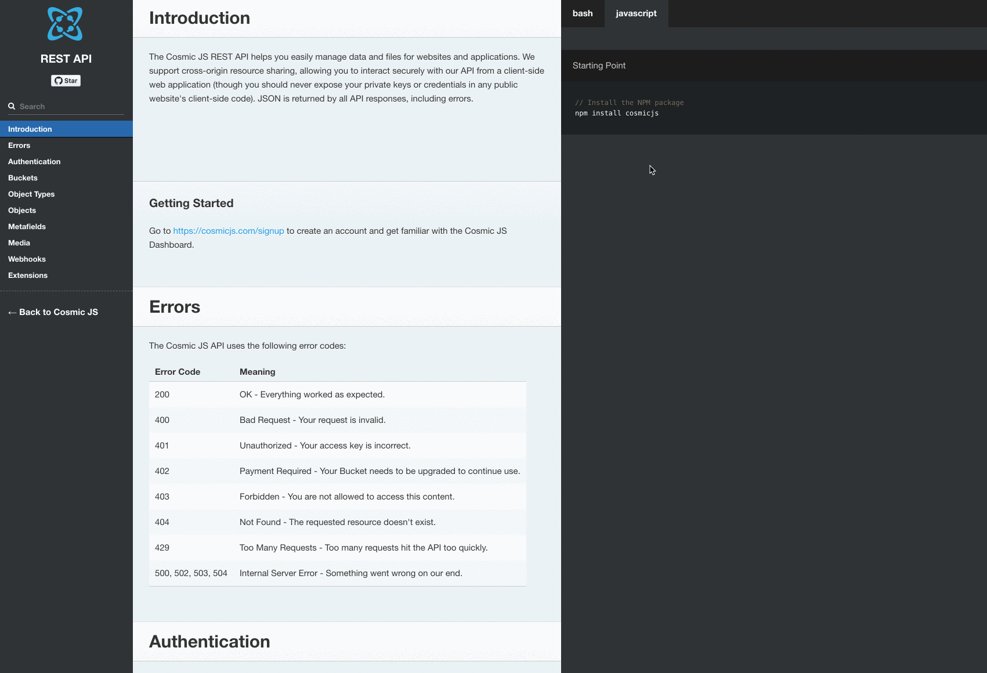Click the REST API title
987x673 pixels.
66,59
